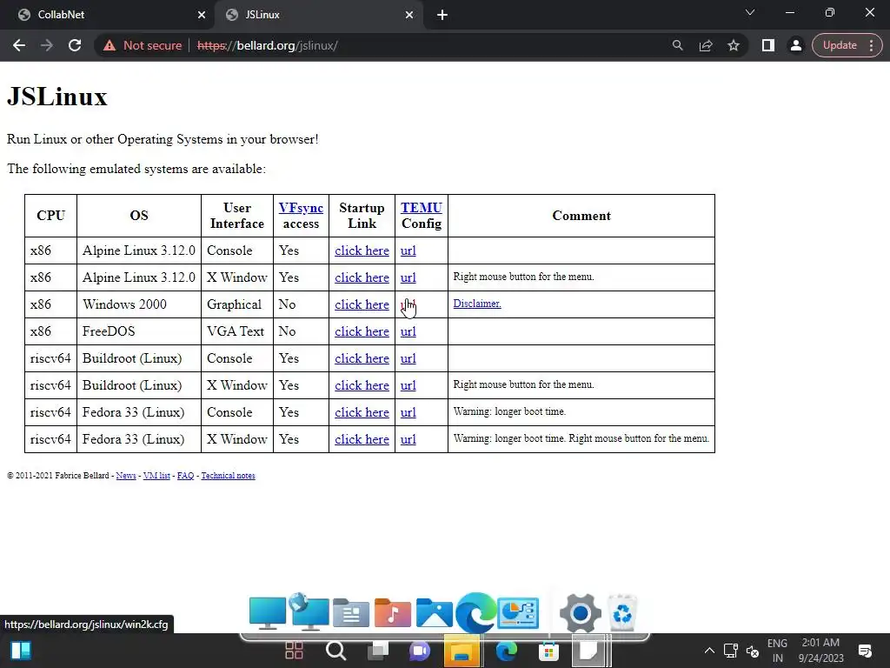Launch Windows 2000 via click here

click(x=362, y=304)
